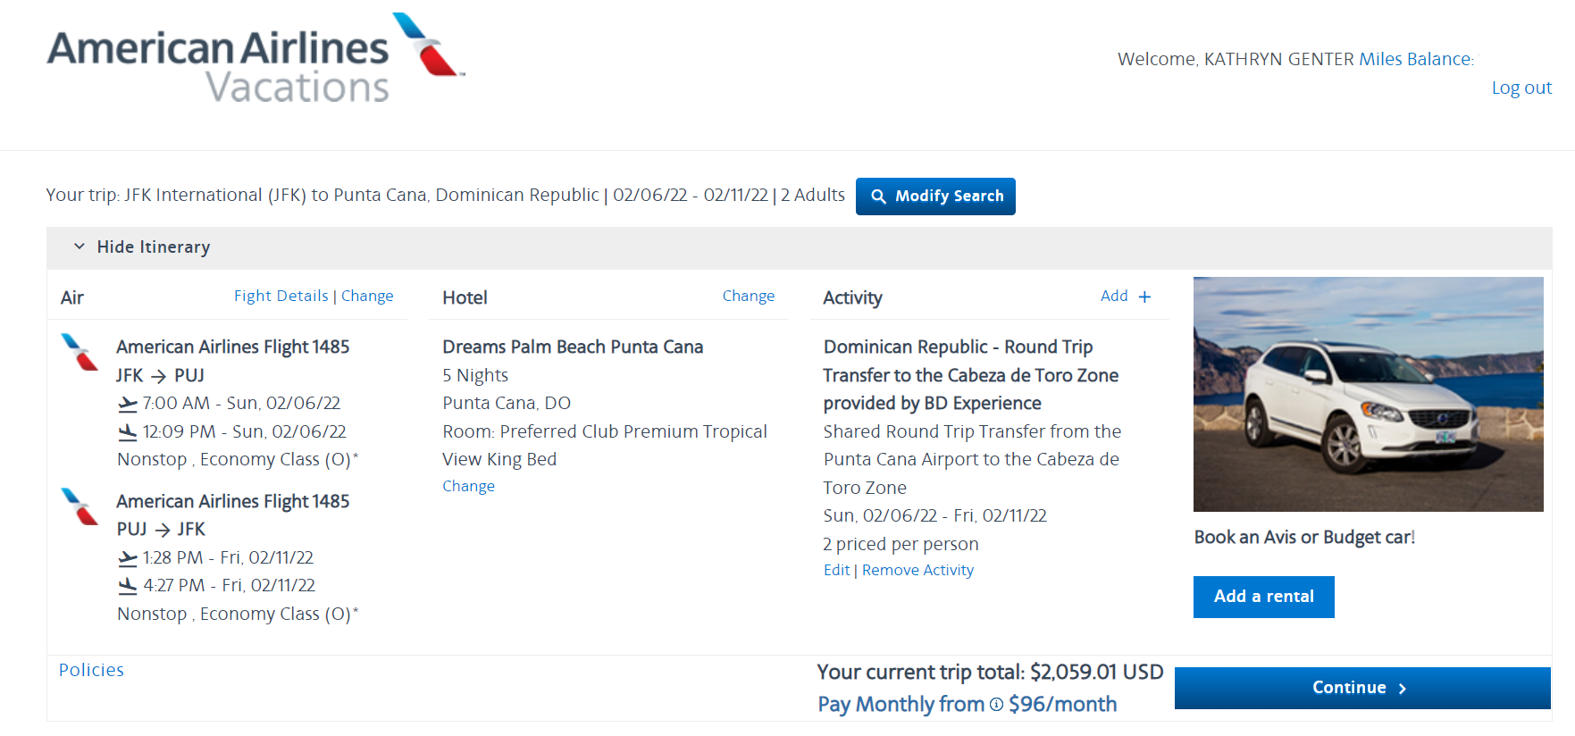Image resolution: width=1575 pixels, height=736 pixels.
Task: Click the takeoff icon on the outbound flight
Action: tap(128, 403)
